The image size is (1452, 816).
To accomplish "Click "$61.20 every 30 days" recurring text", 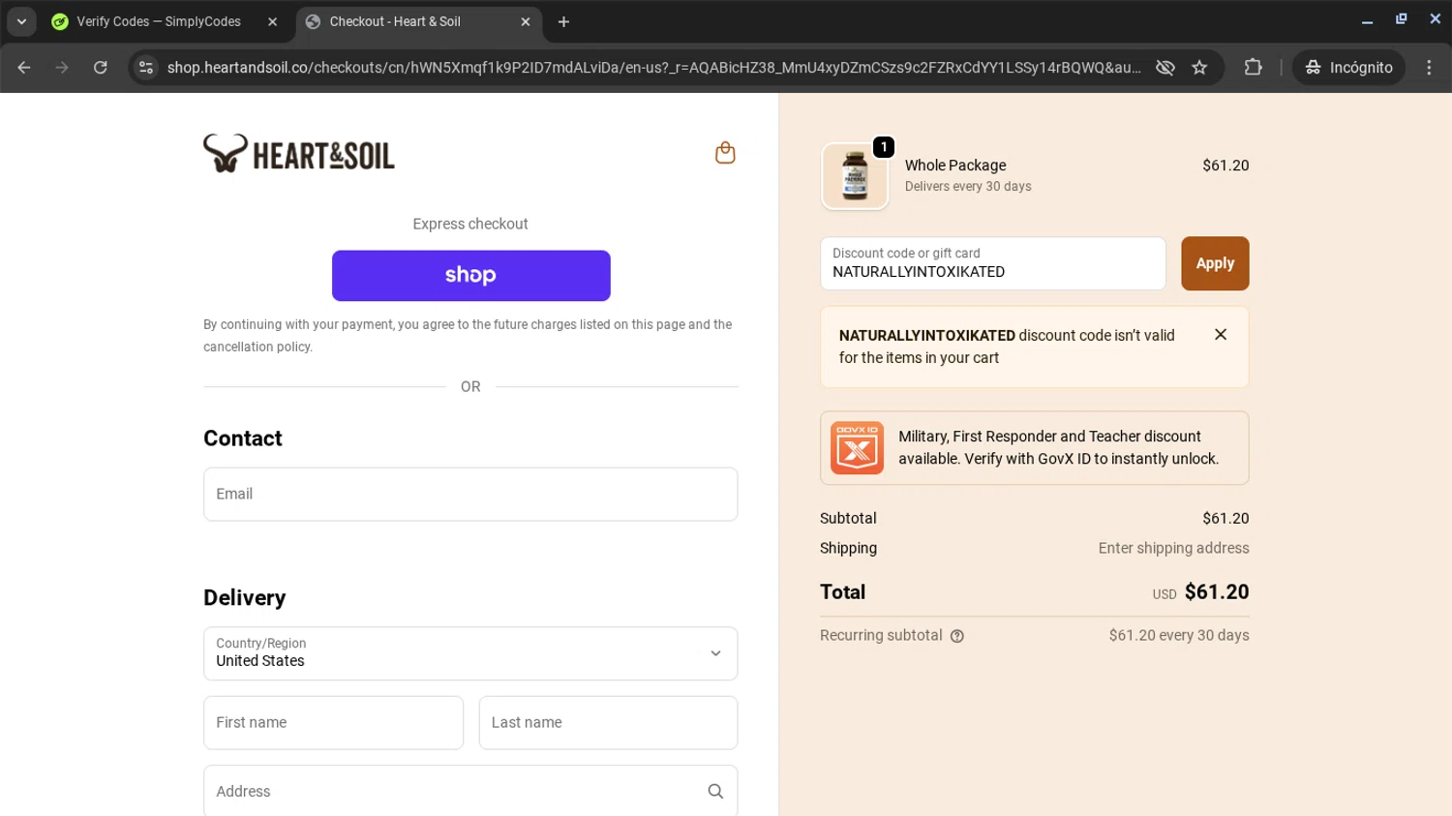I will tap(1179, 636).
